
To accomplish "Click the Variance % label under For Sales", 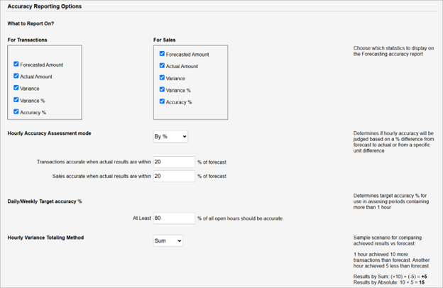I will click(178, 90).
